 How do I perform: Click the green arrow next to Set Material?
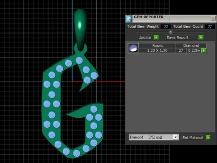(208, 137)
